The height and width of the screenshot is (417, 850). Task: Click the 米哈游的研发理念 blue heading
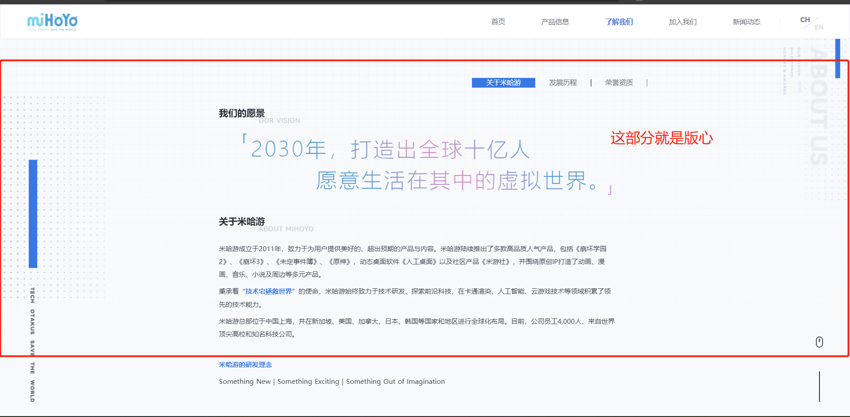[245, 365]
